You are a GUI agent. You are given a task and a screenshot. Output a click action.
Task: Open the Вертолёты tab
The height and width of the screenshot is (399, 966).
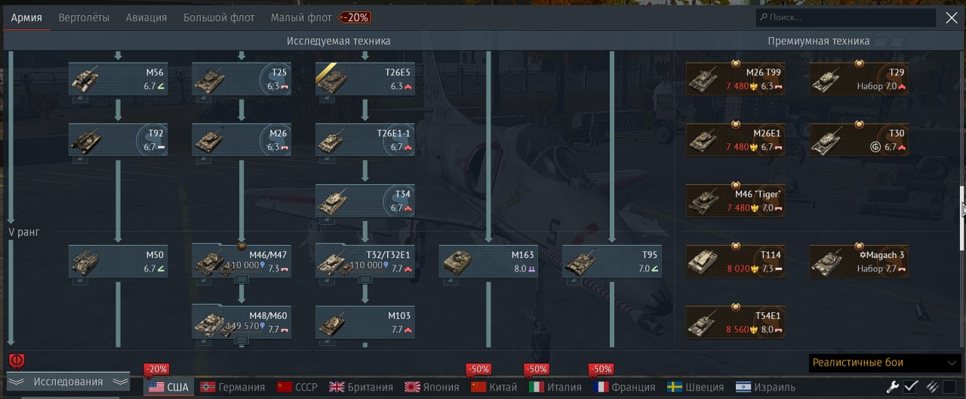pyautogui.click(x=84, y=17)
